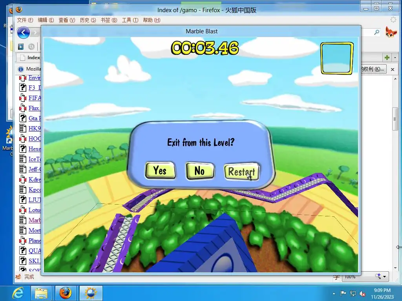
Task: Open the HK9 file link
Action: tap(35, 129)
